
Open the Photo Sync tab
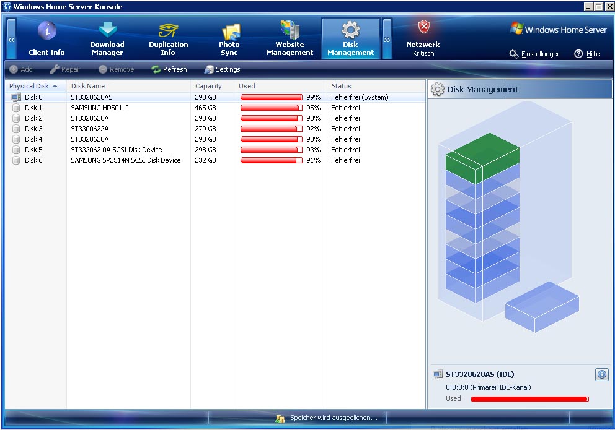tap(229, 39)
